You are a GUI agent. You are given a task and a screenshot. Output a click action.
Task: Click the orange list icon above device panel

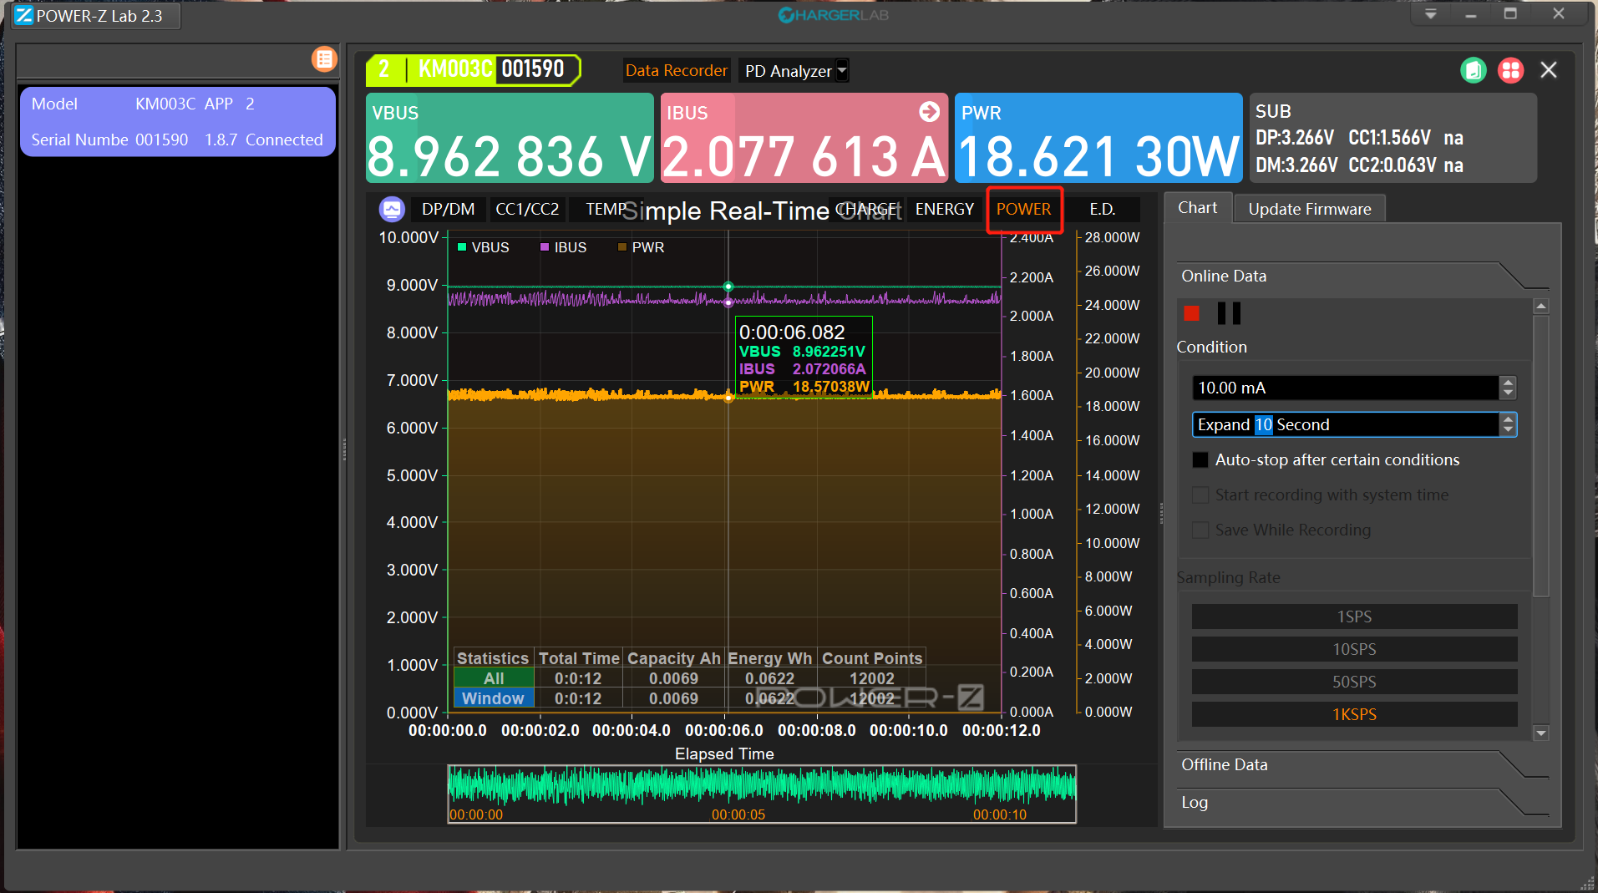click(x=324, y=58)
